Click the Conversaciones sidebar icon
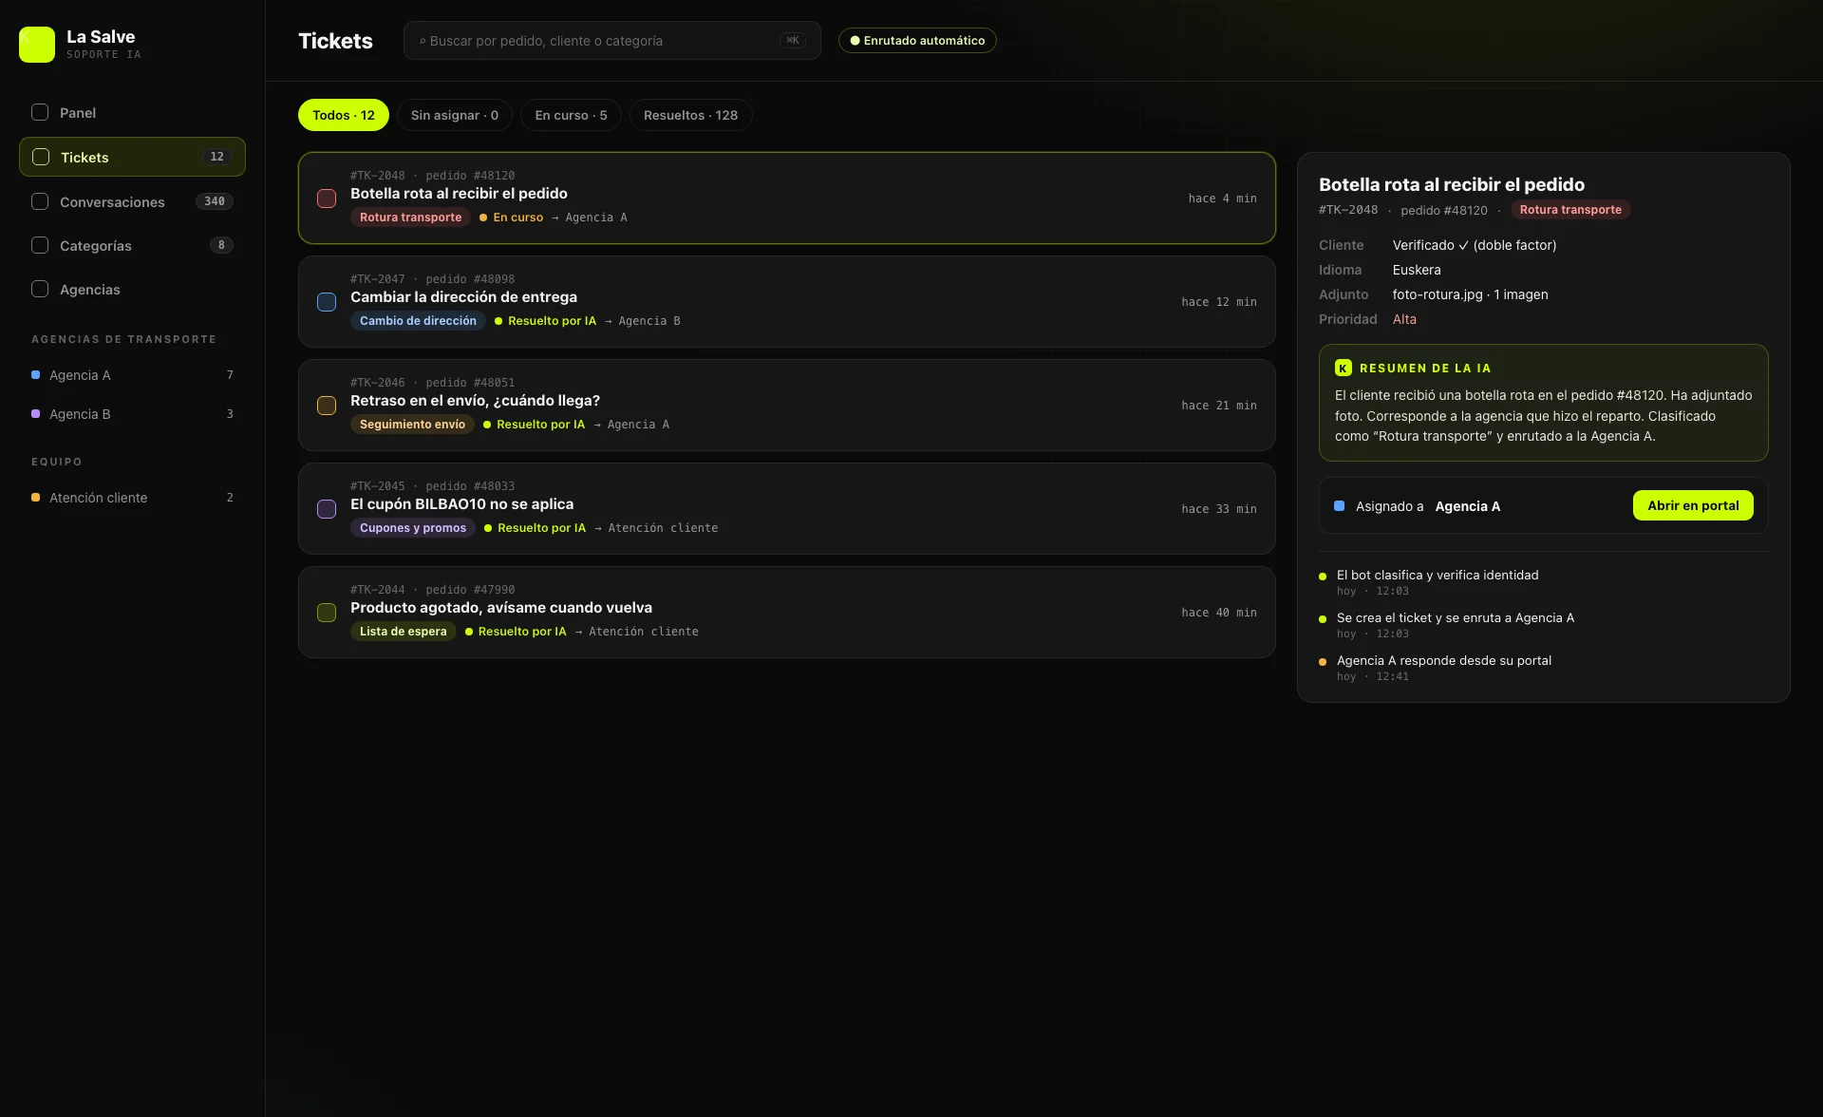Image resolution: width=1823 pixels, height=1117 pixels. pyautogui.click(x=40, y=201)
